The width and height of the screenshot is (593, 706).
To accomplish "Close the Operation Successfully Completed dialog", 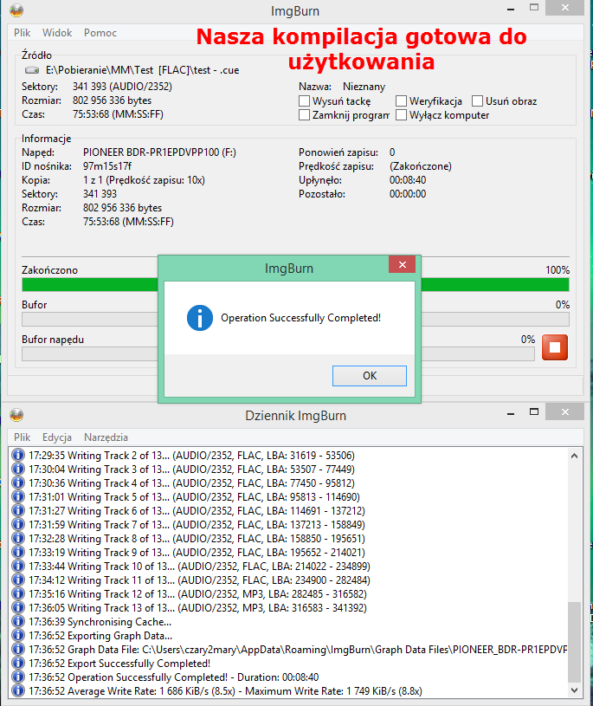I will coord(403,265).
